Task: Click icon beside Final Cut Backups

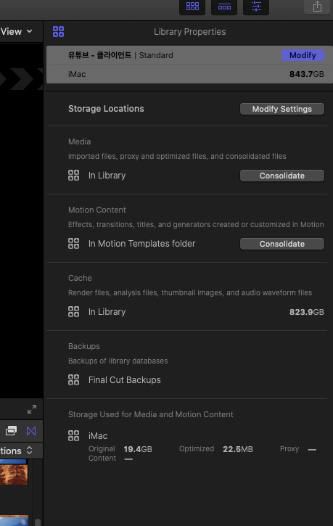Action: click(73, 379)
